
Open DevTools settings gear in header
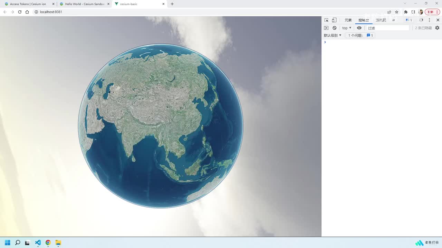(421, 20)
